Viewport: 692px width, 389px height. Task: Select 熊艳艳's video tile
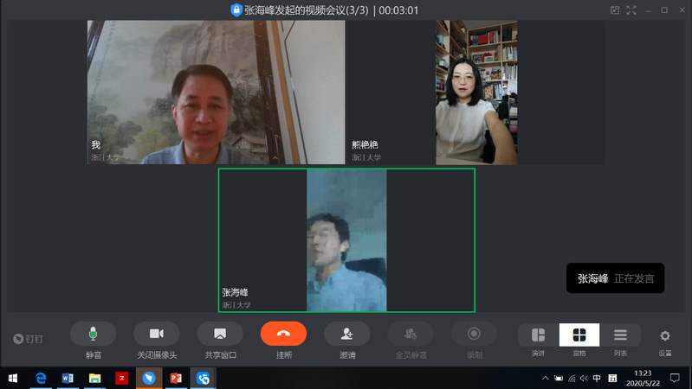[x=475, y=92]
